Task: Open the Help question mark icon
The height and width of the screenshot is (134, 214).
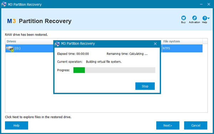Action: point(205,18)
